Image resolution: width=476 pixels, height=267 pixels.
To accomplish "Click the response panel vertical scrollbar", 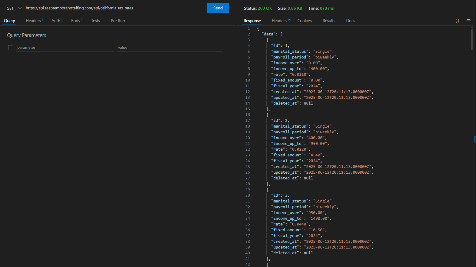I will pyautogui.click(x=472, y=39).
